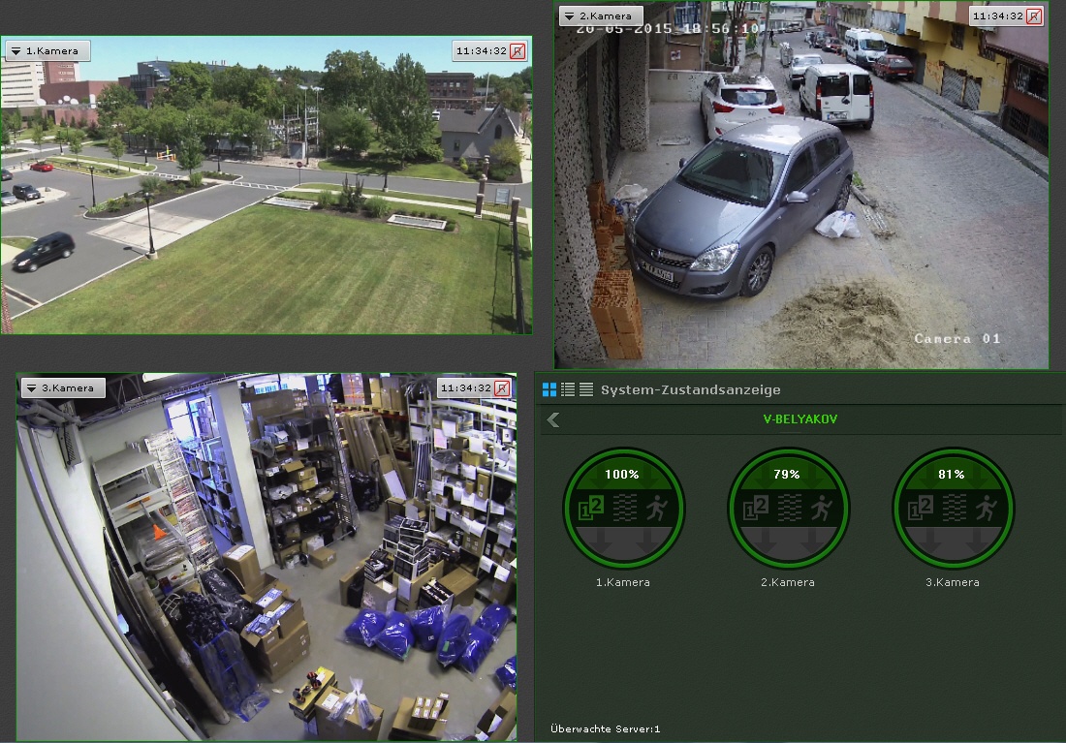
Task: Click the red icon beside 1.Kamera timestamp
Action: coord(517,51)
